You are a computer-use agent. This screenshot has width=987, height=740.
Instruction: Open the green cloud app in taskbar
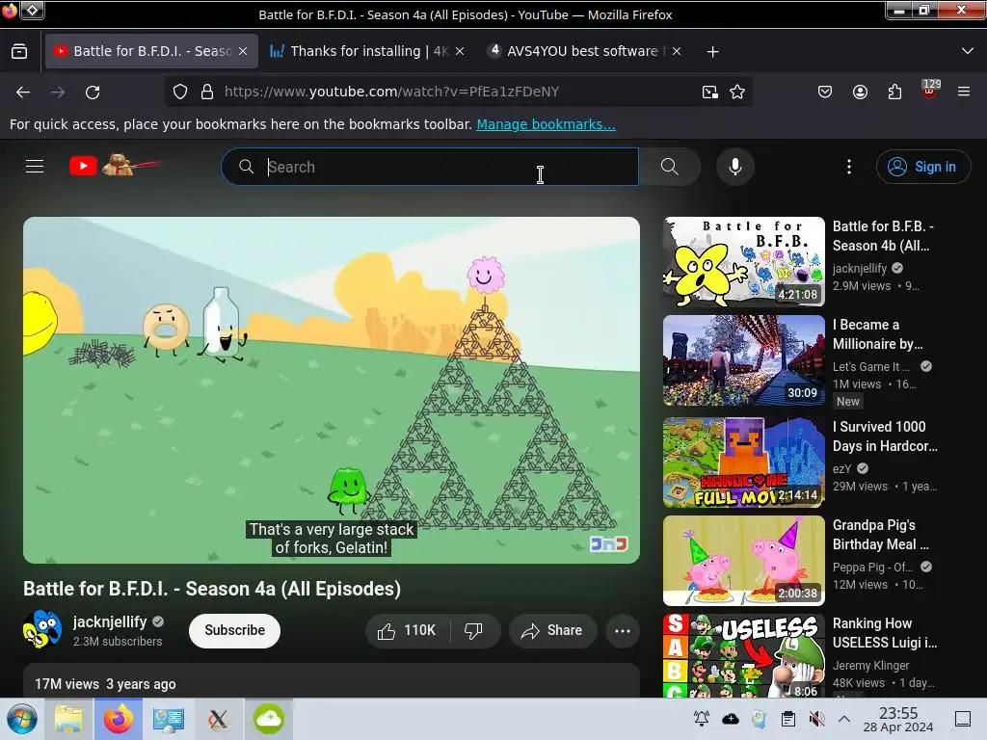pos(269,719)
